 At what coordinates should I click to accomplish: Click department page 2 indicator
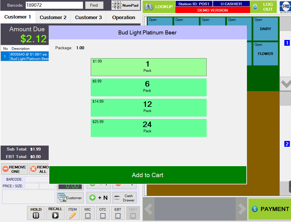tap(287, 144)
